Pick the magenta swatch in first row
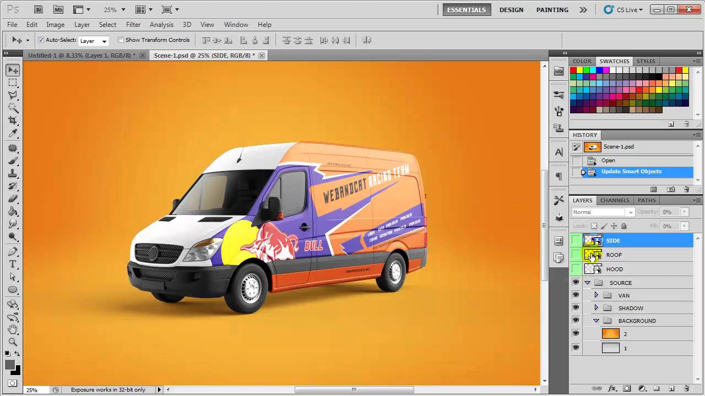 [x=606, y=70]
